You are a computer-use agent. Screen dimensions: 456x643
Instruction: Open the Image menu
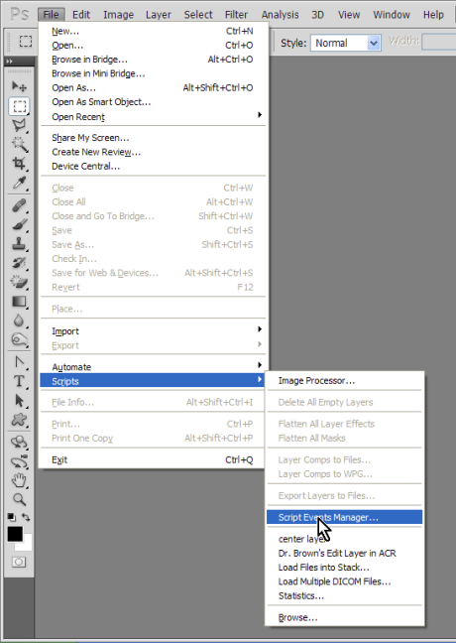click(118, 15)
